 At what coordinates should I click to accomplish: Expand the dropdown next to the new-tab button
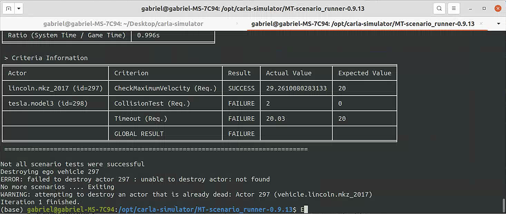point(18,8)
